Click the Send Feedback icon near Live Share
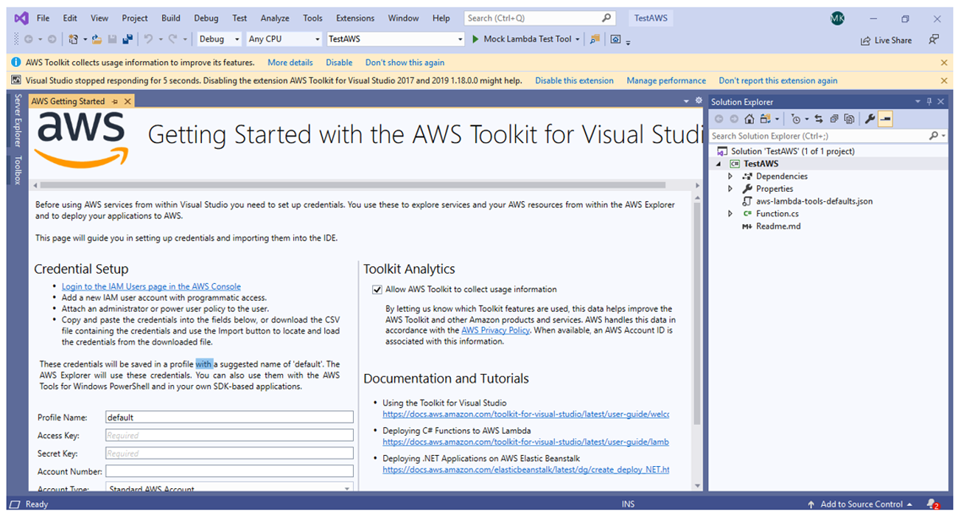The width and height of the screenshot is (958, 517). pyautogui.click(x=934, y=40)
